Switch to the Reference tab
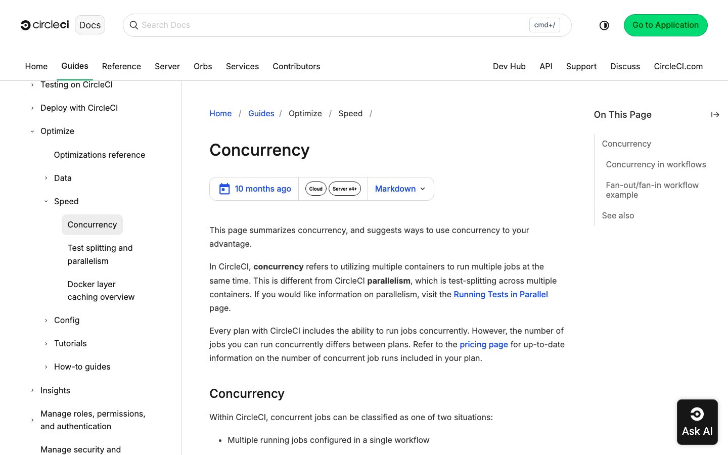Image resolution: width=728 pixels, height=455 pixels. 121,66
